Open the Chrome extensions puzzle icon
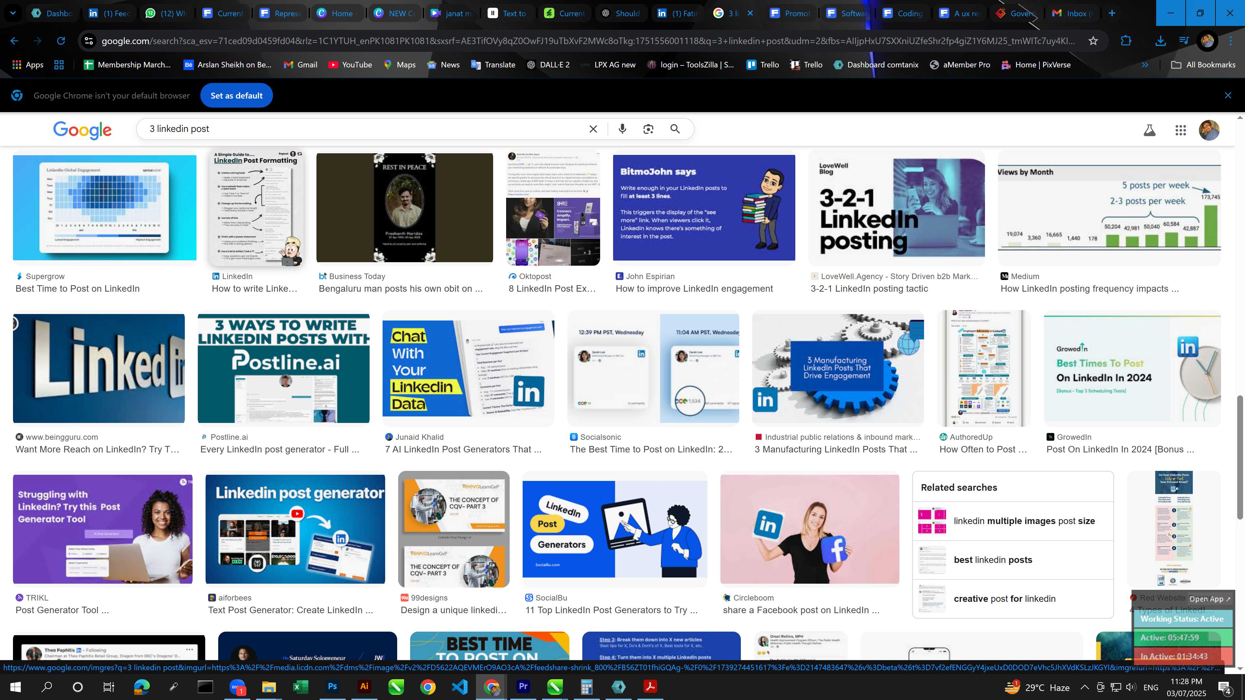 coord(1126,41)
